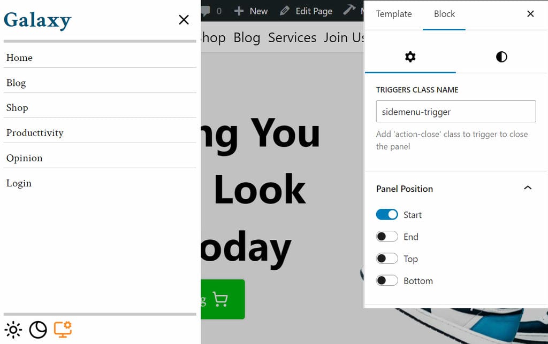Switch to the Template tab
This screenshot has width=548, height=344.
(x=394, y=14)
